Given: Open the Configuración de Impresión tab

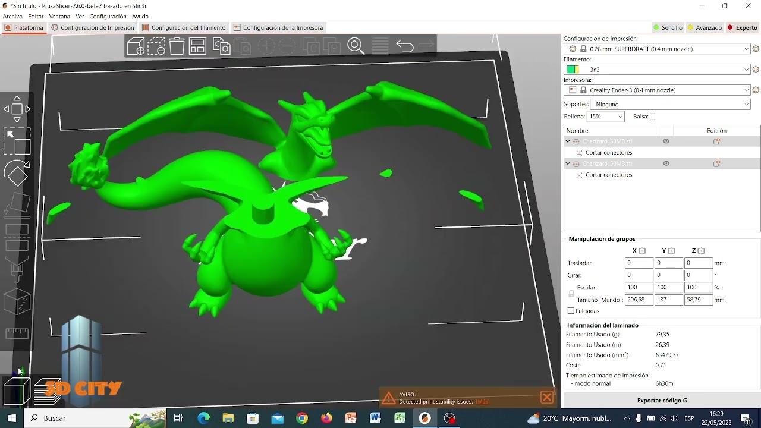Looking at the screenshot, I should 93,27.
